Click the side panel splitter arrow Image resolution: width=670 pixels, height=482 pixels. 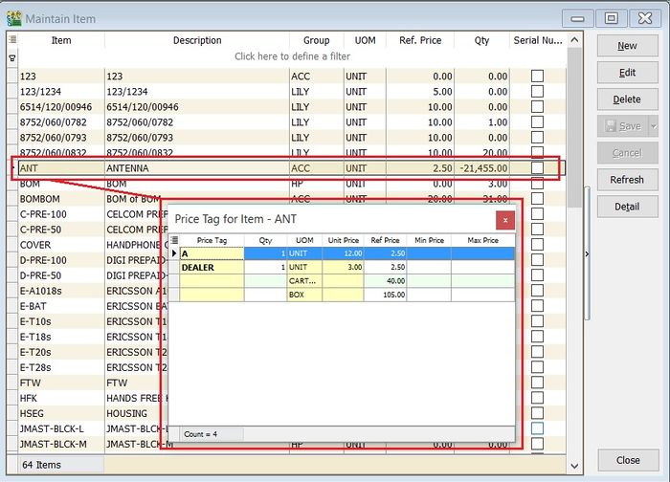pos(587,252)
